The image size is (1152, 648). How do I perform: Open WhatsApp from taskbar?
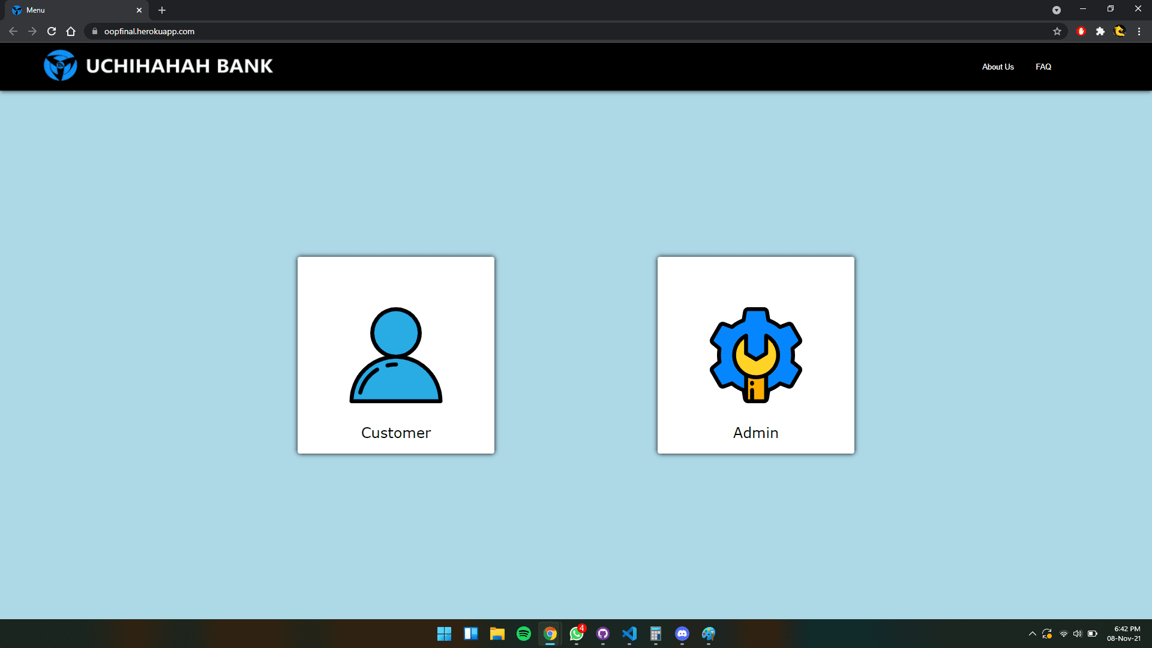click(577, 634)
